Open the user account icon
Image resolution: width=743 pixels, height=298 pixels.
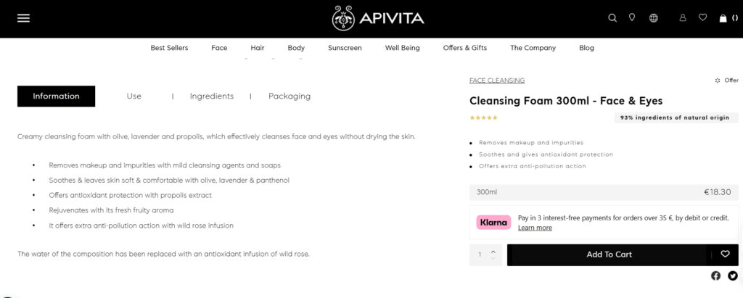[683, 18]
